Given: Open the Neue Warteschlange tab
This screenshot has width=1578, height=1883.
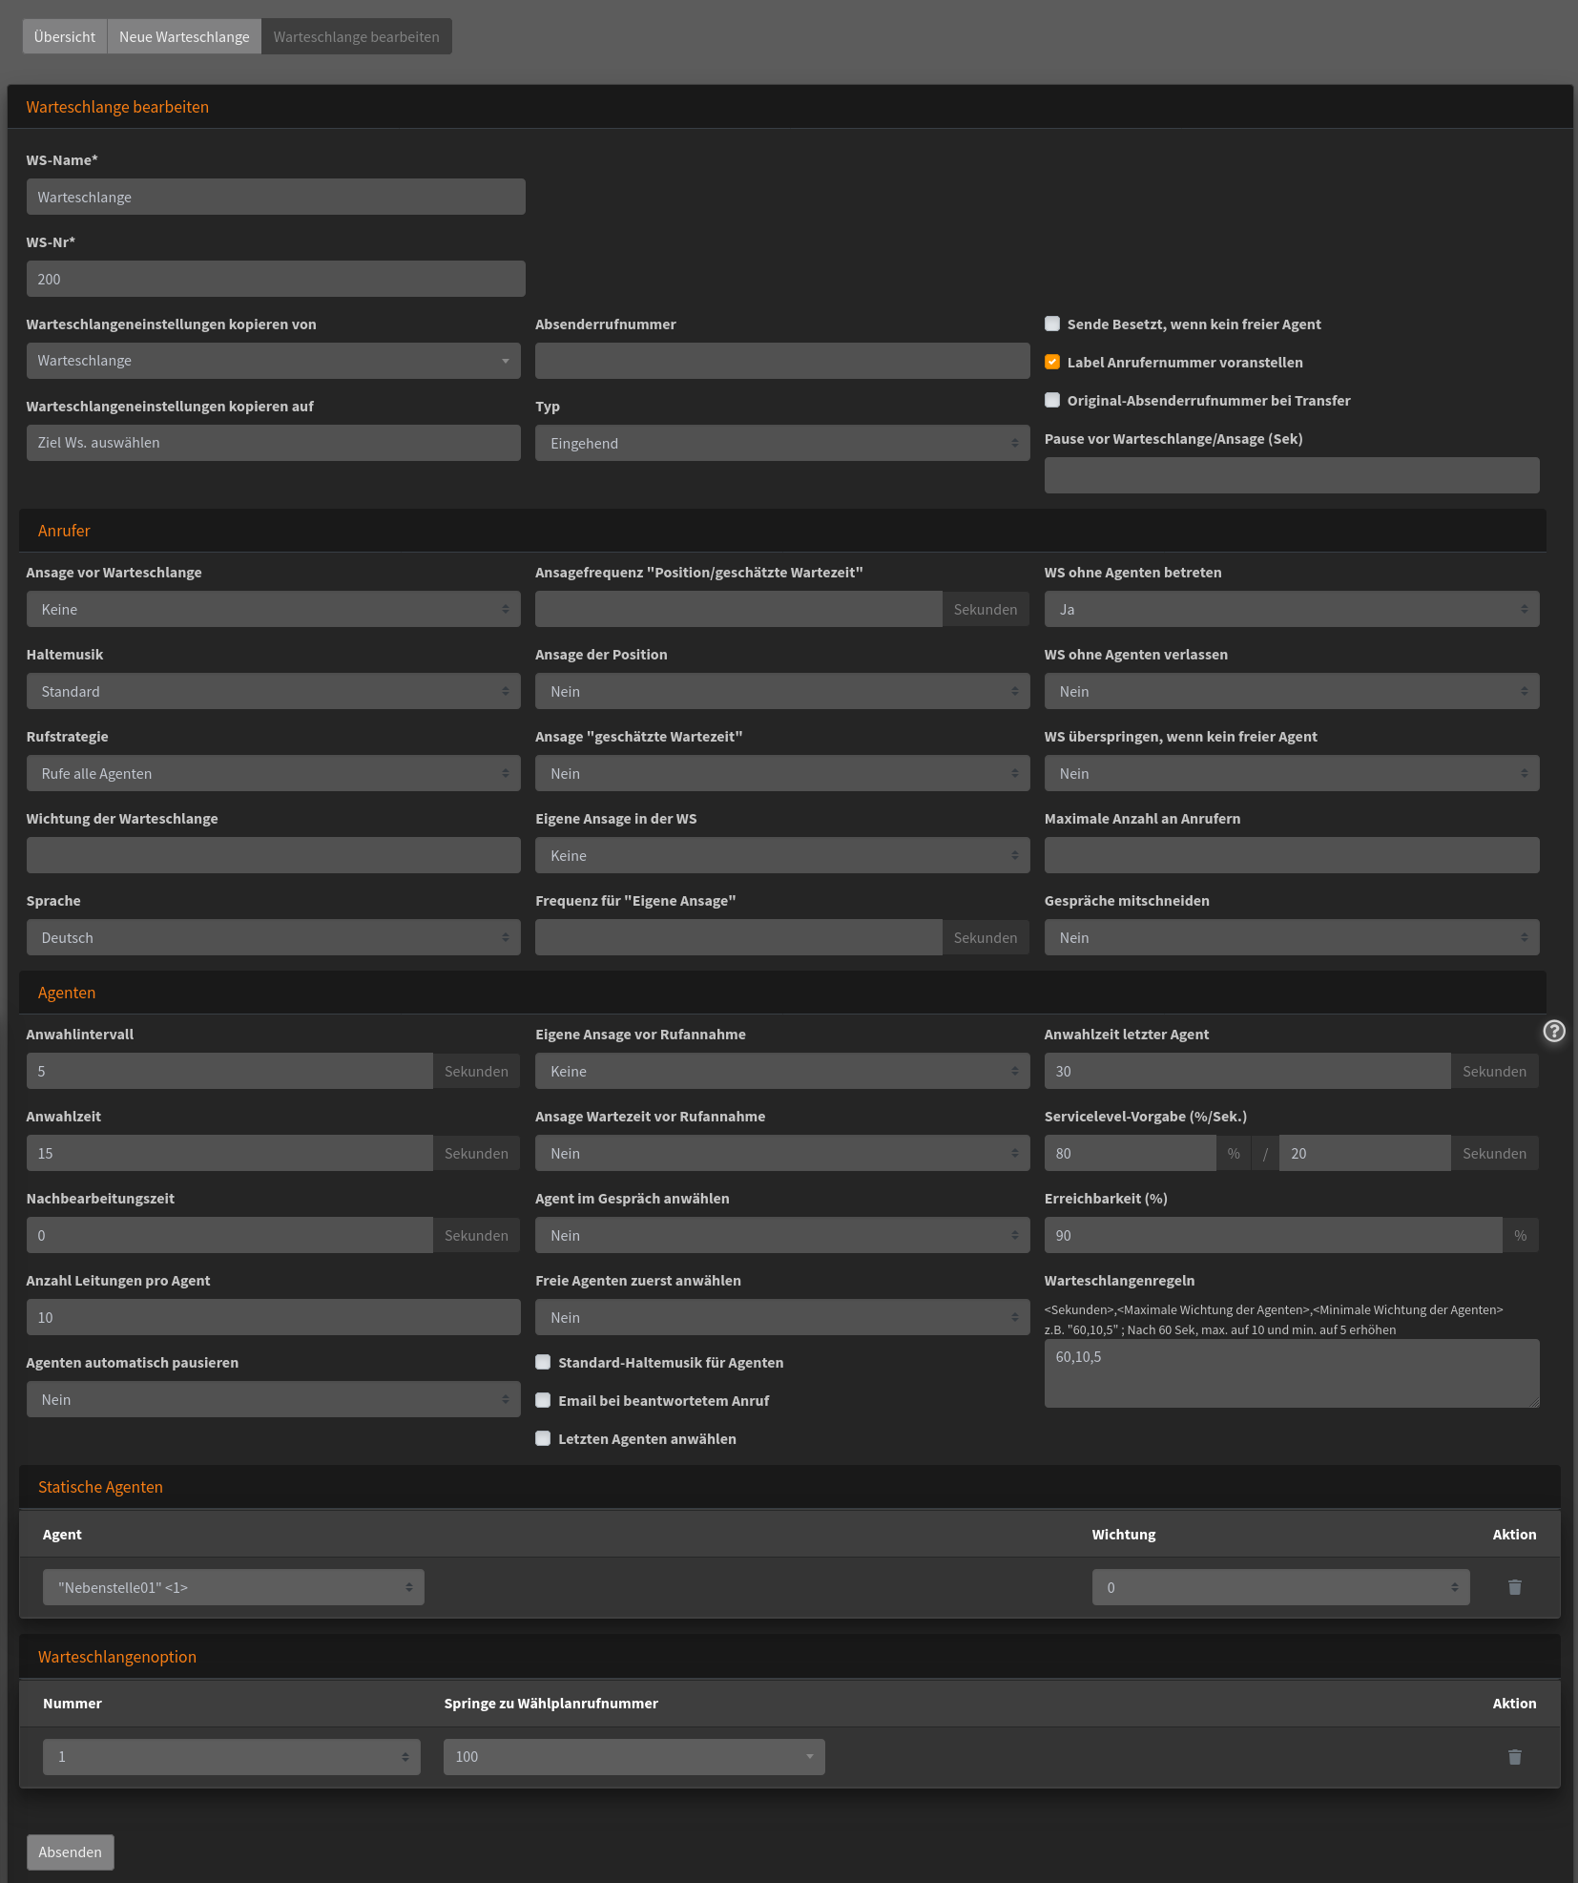Looking at the screenshot, I should coord(184,36).
